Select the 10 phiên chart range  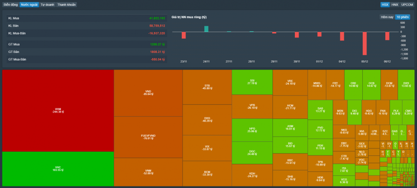click(403, 17)
